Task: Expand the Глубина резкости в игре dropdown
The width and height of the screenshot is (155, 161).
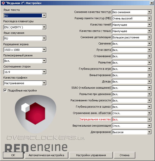Action: point(132,69)
